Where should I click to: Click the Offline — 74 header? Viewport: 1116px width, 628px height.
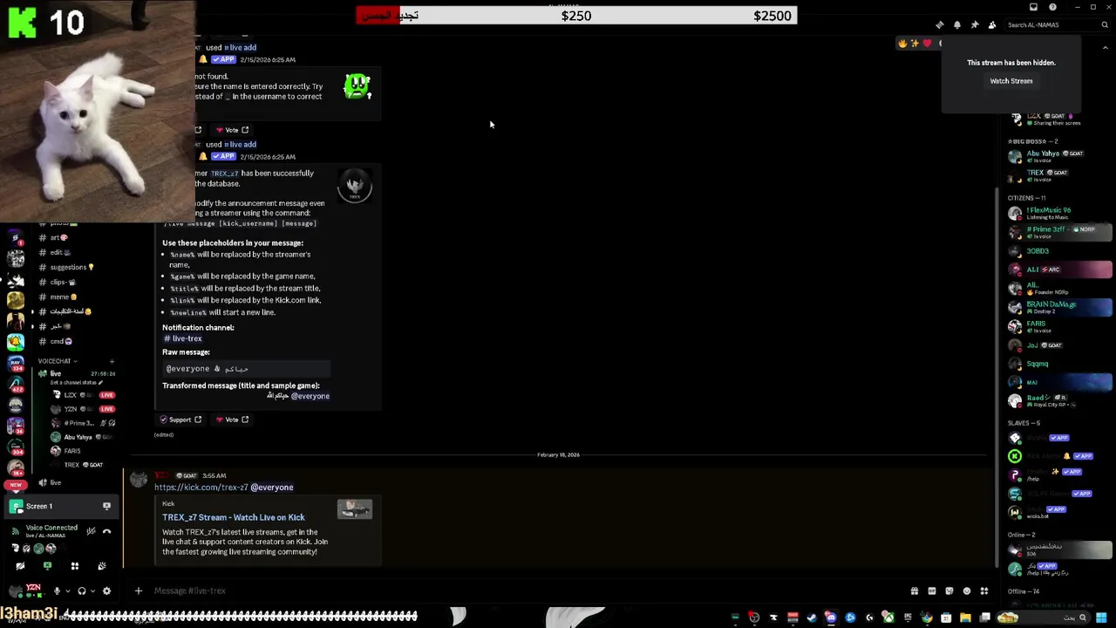[x=1024, y=591]
